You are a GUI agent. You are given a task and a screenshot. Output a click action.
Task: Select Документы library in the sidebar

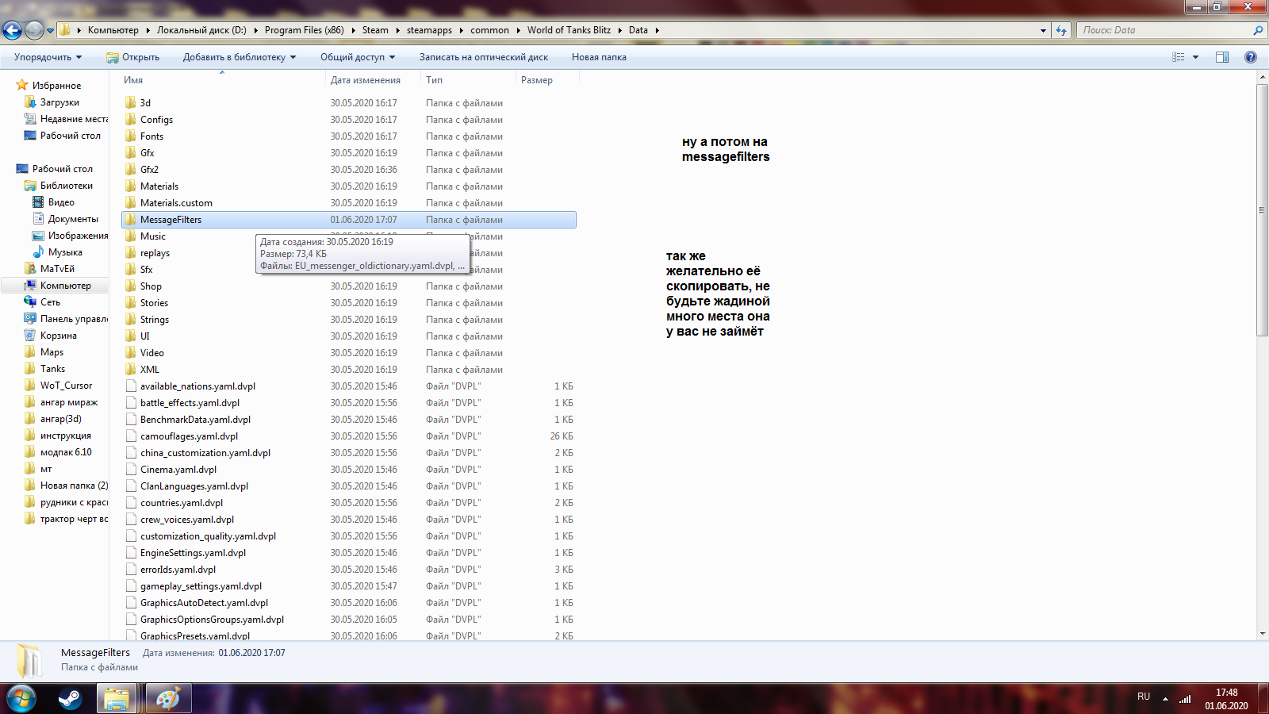[73, 219]
